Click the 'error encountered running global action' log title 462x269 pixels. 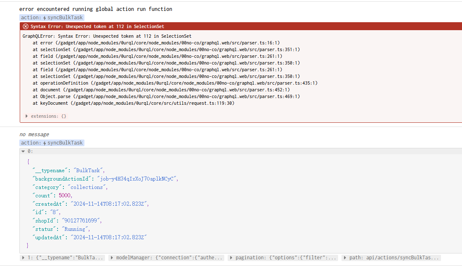click(95, 9)
